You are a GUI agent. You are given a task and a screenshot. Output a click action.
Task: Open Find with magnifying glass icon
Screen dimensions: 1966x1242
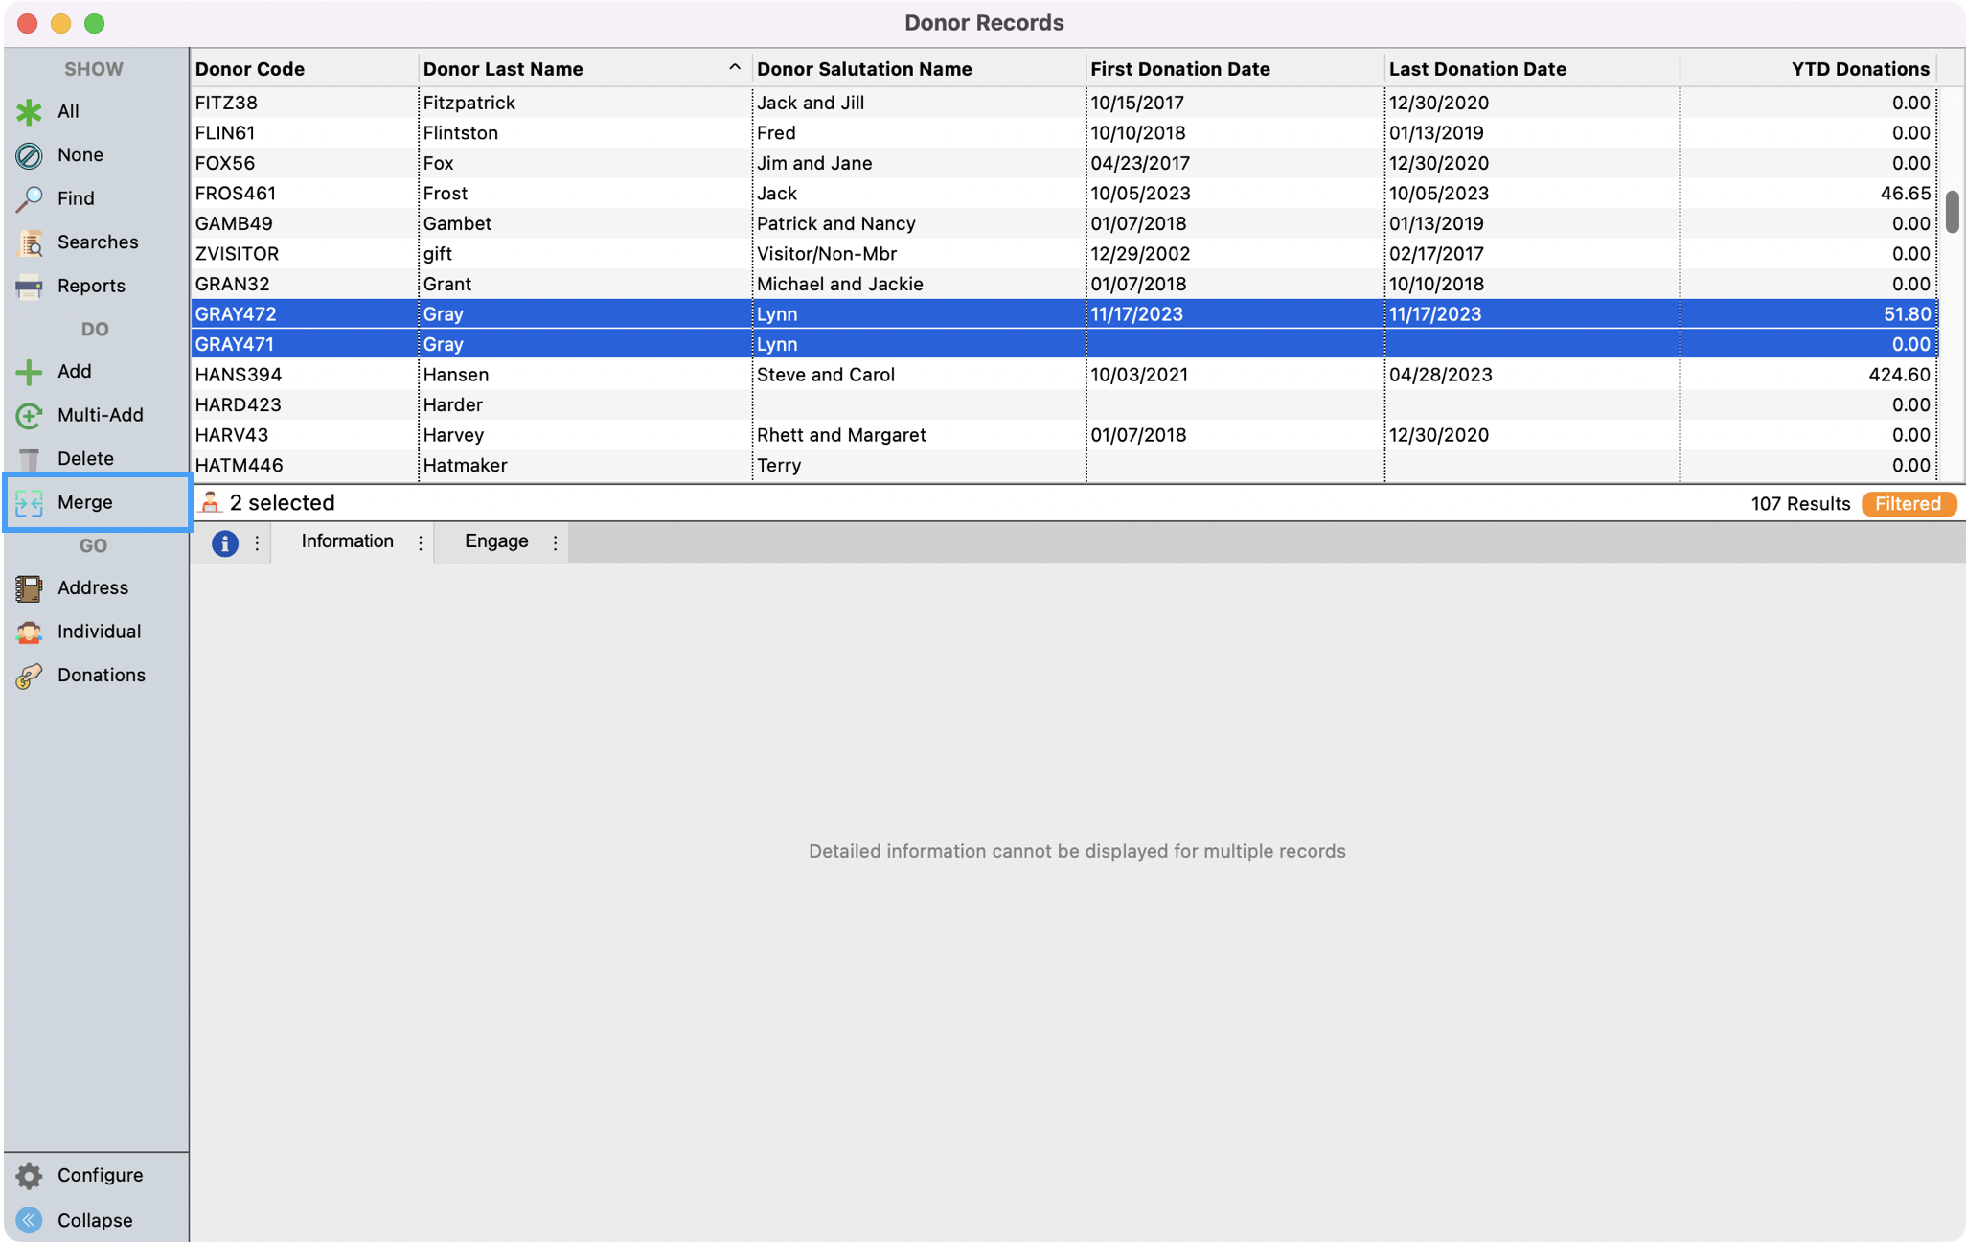(x=29, y=198)
